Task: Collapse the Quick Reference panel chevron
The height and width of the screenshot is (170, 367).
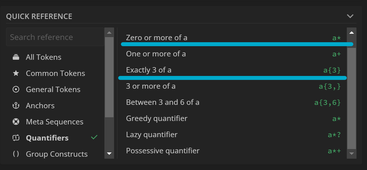Action: point(350,16)
